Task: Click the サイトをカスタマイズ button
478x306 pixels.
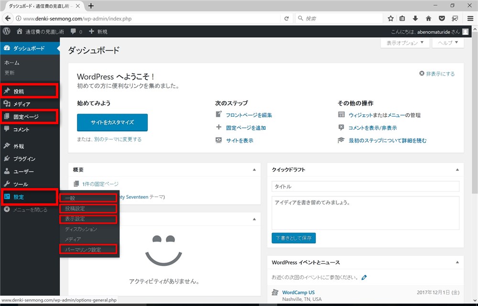Action: [x=112, y=122]
